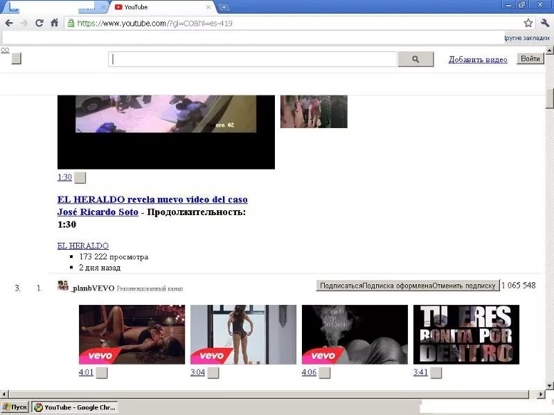Open the other bookmarks folder
This screenshot has width=554, height=415.
(x=526, y=38)
